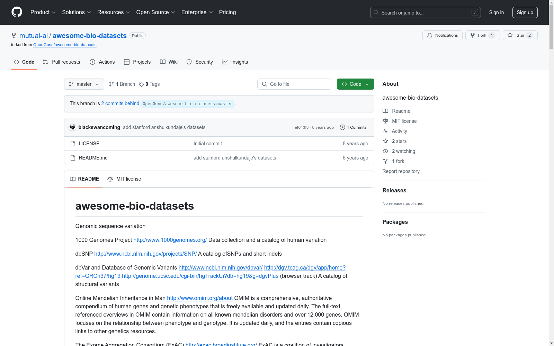Select the README tab in file viewer
This screenshot has width=554, height=346.
pos(84,179)
